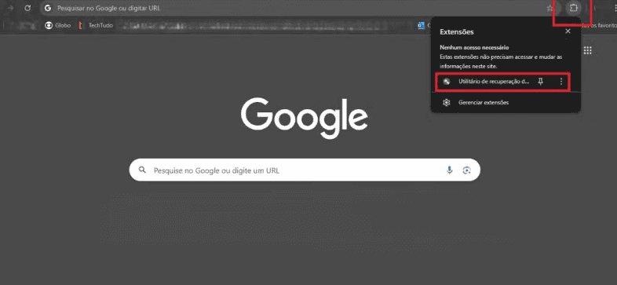The height and width of the screenshot is (285, 617).
Task: Open the TechTudo bookmark
Action: 96,26
